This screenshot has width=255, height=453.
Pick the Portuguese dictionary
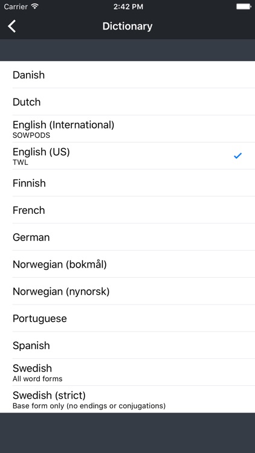click(x=127, y=318)
